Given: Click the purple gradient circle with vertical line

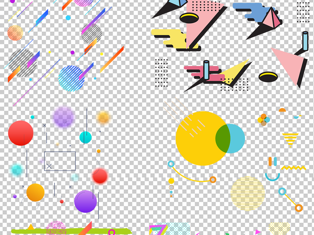Looking at the screenshot, I should [86, 201].
